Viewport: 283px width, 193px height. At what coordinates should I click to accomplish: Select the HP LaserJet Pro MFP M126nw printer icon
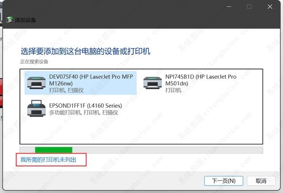36,83
